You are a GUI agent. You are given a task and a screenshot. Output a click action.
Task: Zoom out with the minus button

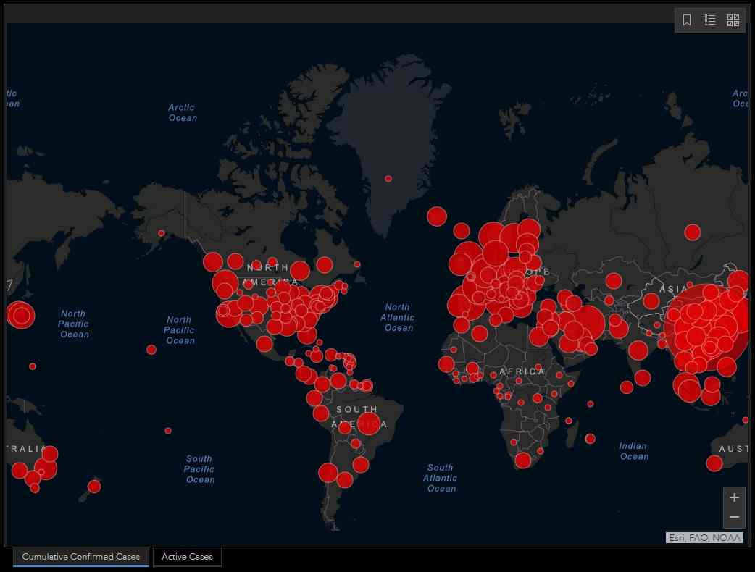[734, 517]
